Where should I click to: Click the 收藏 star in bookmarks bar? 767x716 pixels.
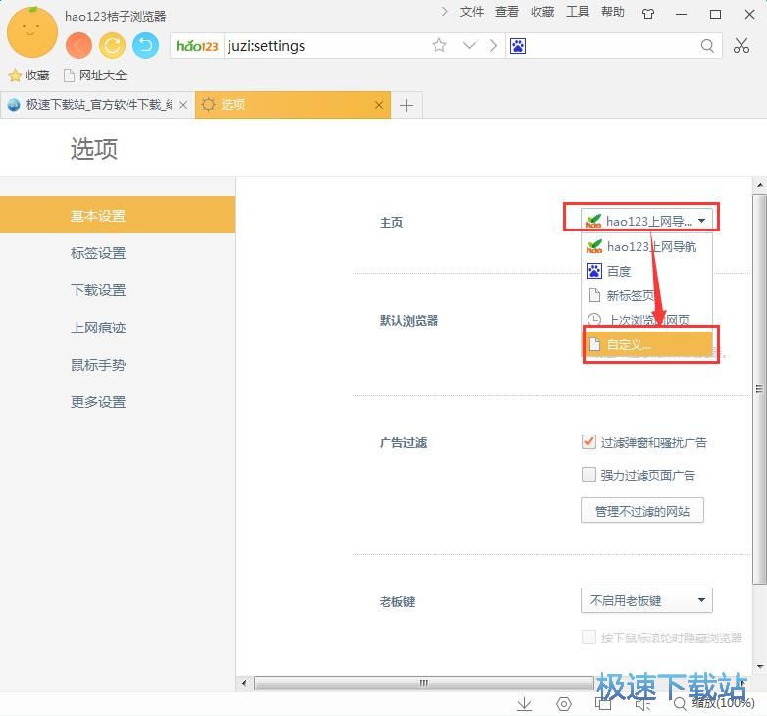[28, 76]
